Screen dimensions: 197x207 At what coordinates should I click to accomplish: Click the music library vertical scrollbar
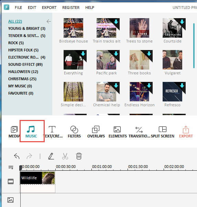[x=194, y=46]
